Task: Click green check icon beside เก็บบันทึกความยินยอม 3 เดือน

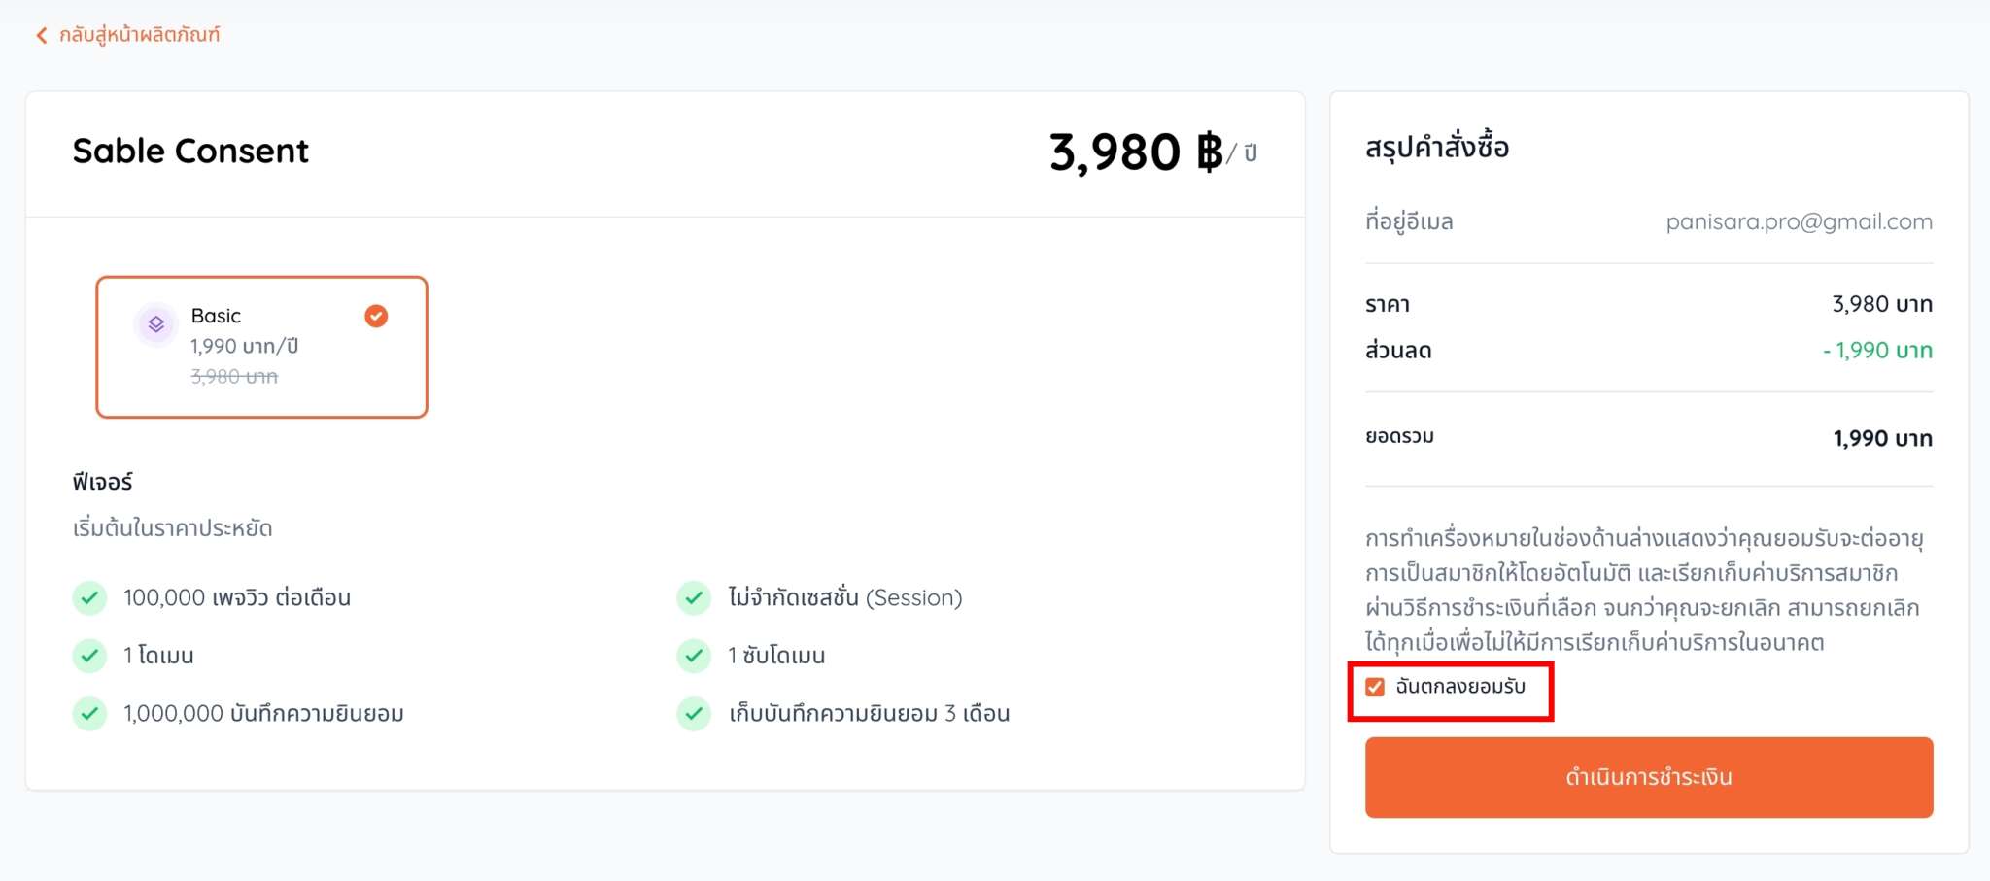Action: 694,714
